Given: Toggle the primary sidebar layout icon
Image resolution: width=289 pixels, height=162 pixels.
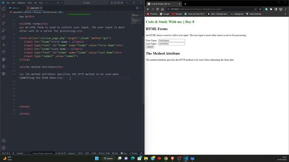Looking at the screenshot, I should 112,3.
